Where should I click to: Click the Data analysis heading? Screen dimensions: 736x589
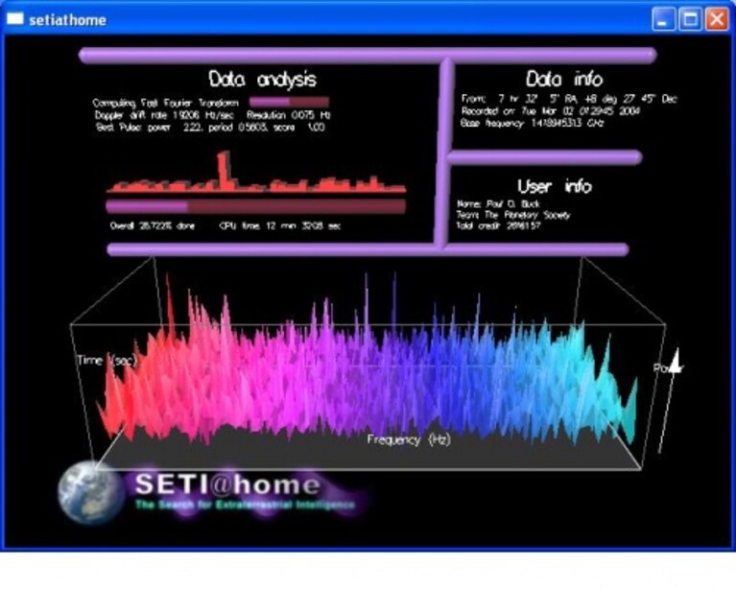262,79
